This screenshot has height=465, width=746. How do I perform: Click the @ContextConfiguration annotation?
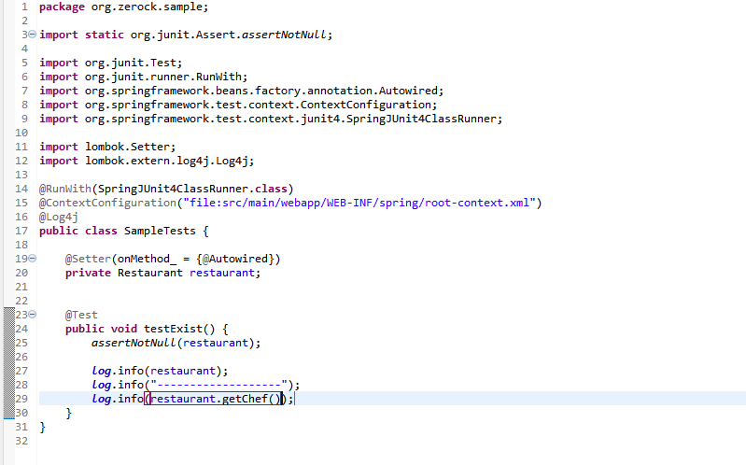107,203
